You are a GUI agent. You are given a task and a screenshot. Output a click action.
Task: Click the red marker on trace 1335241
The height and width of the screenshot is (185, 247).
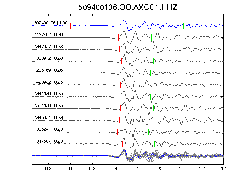[117, 132]
